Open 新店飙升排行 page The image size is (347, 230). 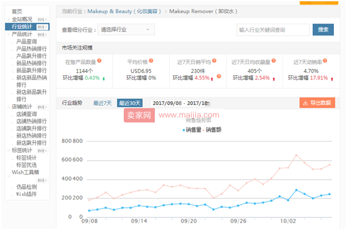click(32, 143)
